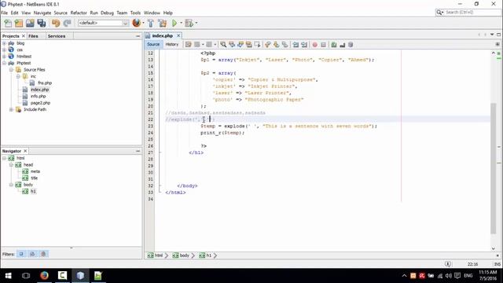Click the Next Bookmark editor icon

[x=276, y=45]
